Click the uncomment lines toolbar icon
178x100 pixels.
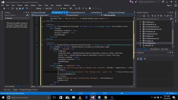coord(86,9)
